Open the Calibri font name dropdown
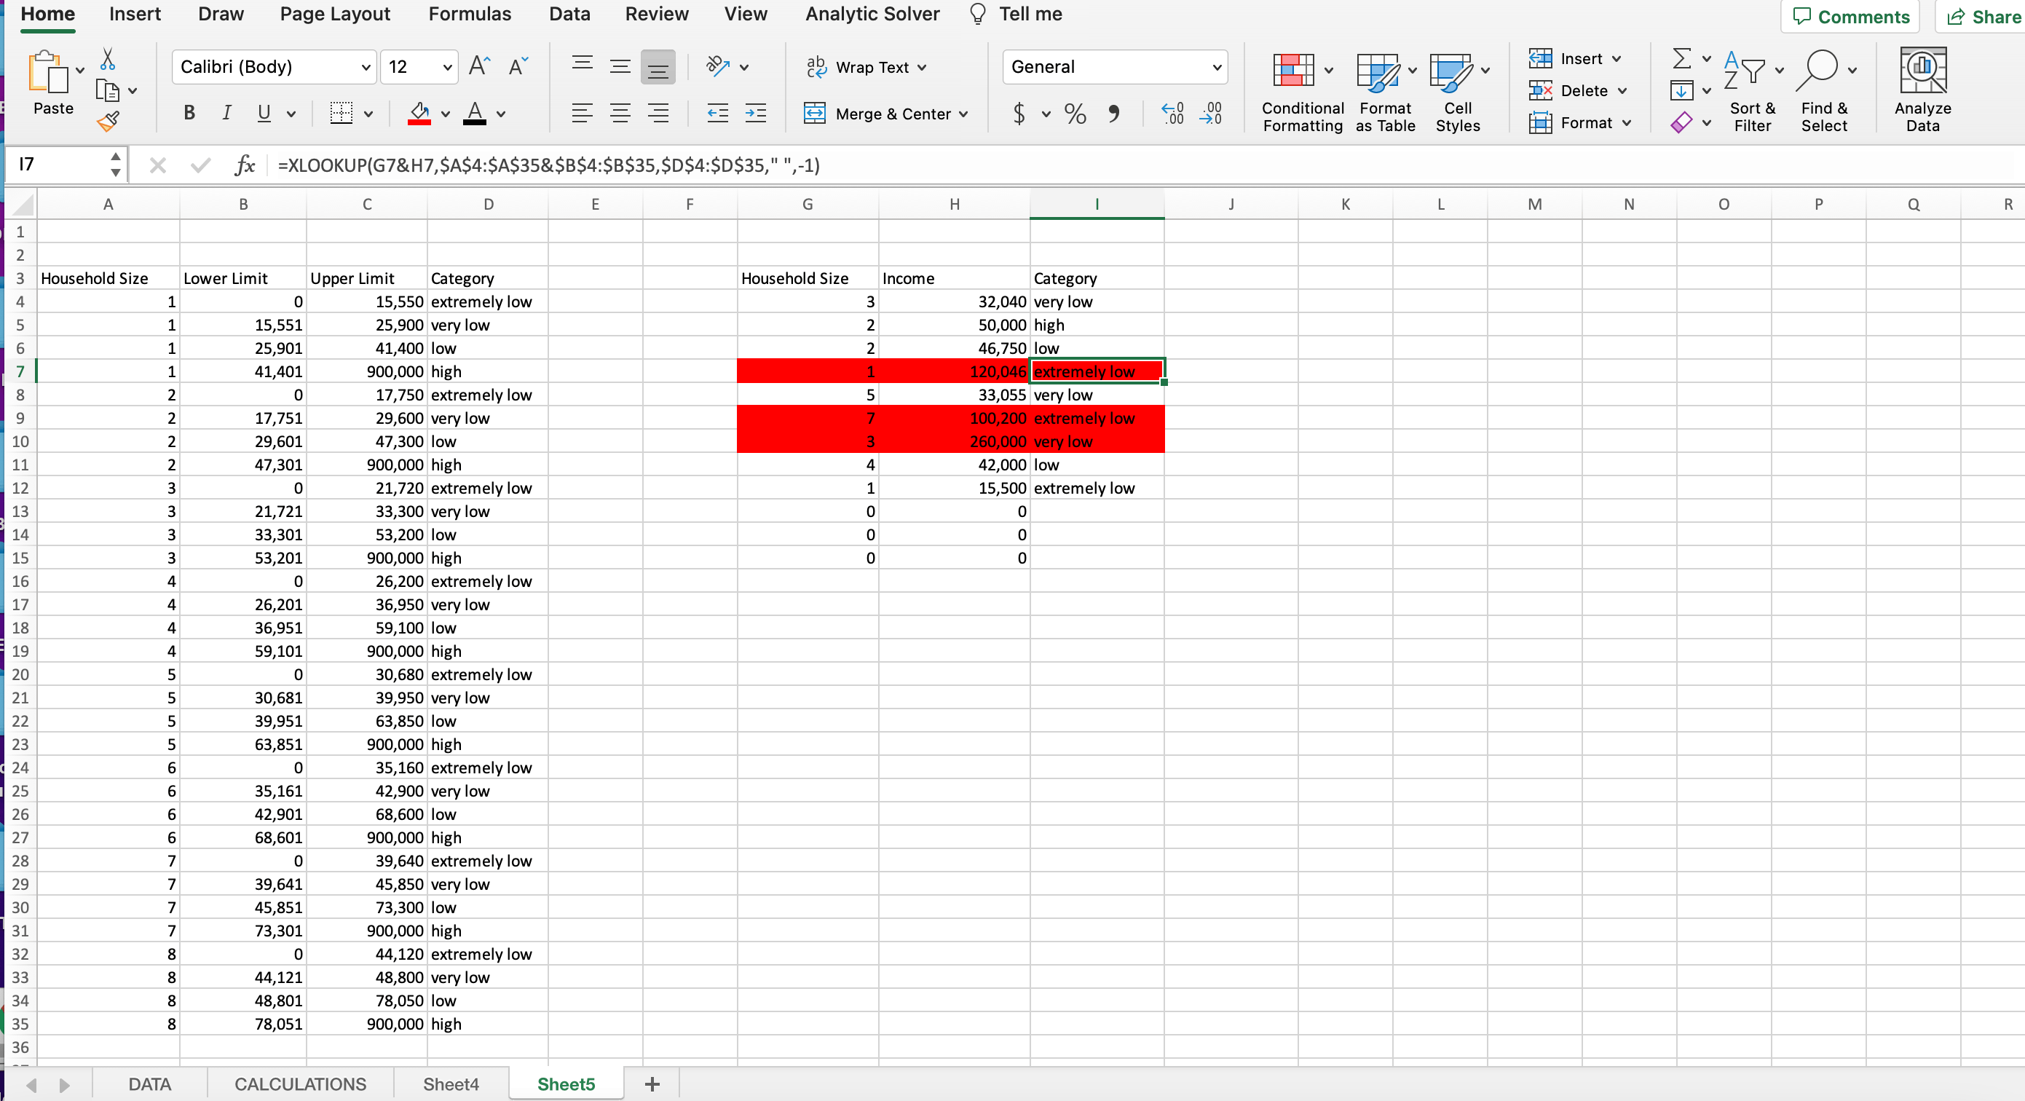Viewport: 2025px width, 1101px height. tap(366, 67)
